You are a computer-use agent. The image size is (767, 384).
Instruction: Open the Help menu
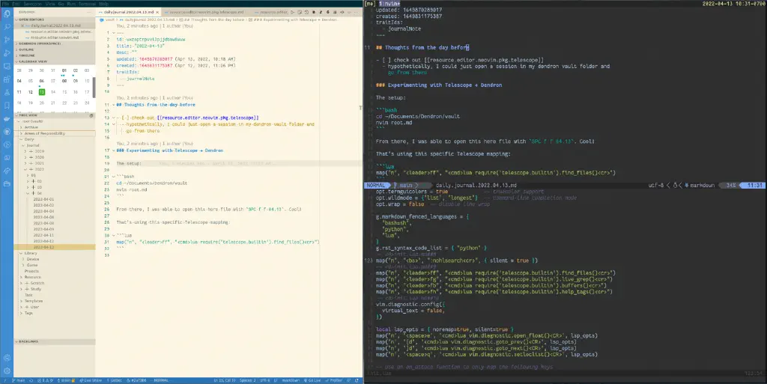103,4
